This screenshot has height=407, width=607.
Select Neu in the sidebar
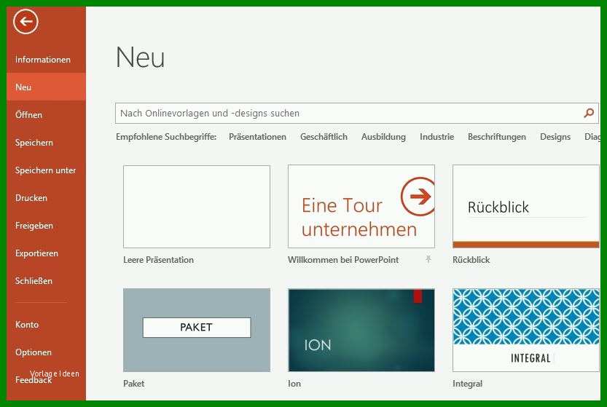point(46,87)
